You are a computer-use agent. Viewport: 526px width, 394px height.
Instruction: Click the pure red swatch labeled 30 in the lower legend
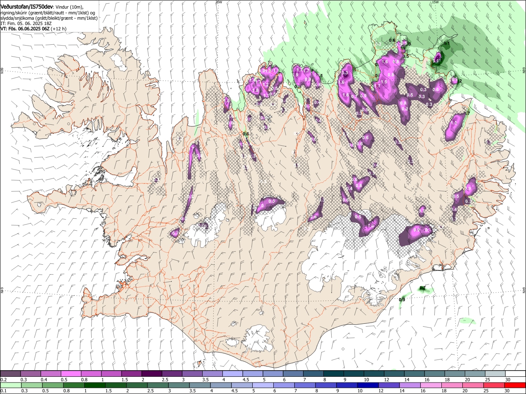[x=515, y=385]
